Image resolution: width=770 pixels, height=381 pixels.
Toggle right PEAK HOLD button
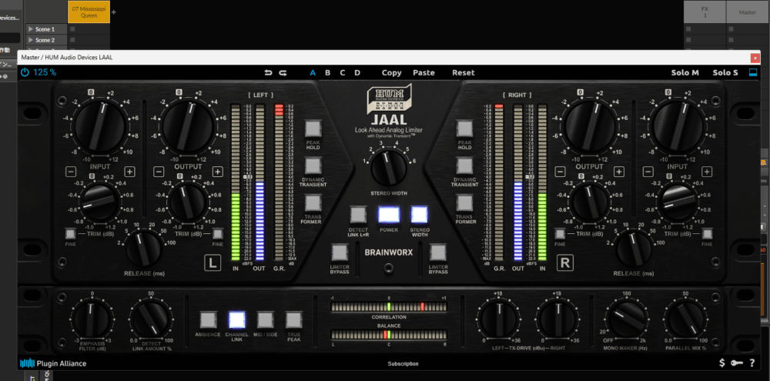464,129
